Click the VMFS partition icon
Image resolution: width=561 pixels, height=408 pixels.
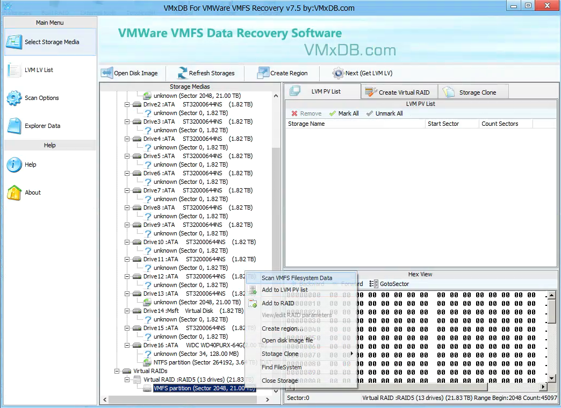147,388
